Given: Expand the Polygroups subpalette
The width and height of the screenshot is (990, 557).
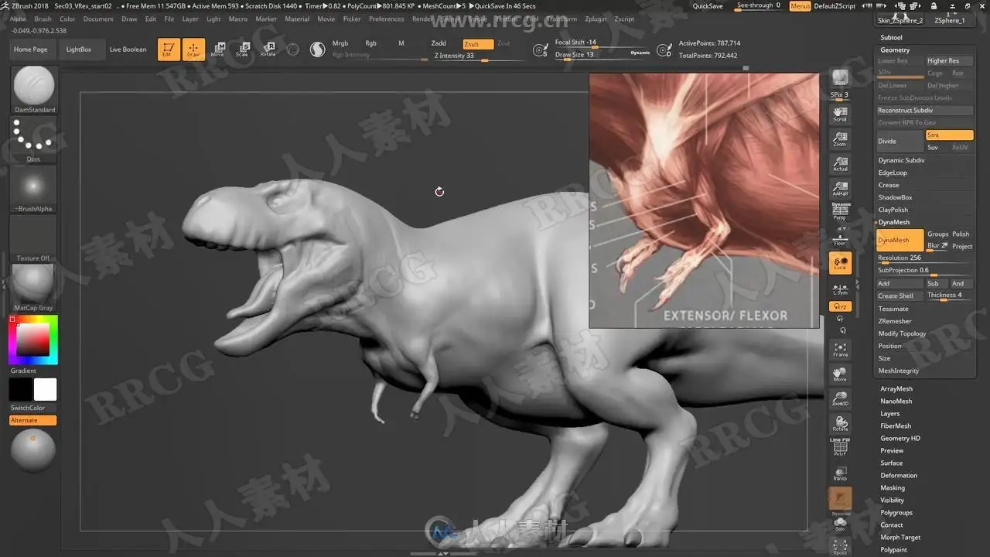Looking at the screenshot, I should tap(896, 513).
